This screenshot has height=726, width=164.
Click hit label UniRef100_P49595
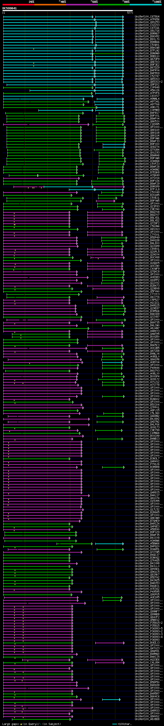[147, 592]
